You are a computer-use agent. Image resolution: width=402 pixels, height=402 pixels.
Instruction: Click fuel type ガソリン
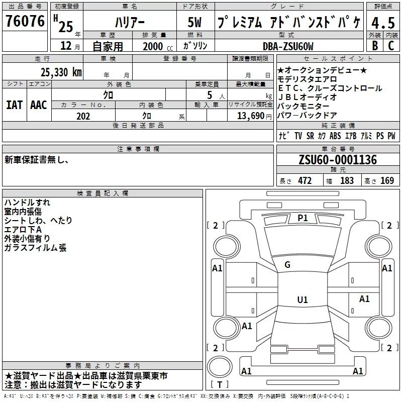[195, 46]
